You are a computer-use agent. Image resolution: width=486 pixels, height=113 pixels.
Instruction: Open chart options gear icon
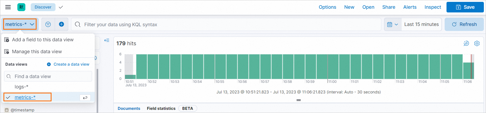tap(477, 43)
